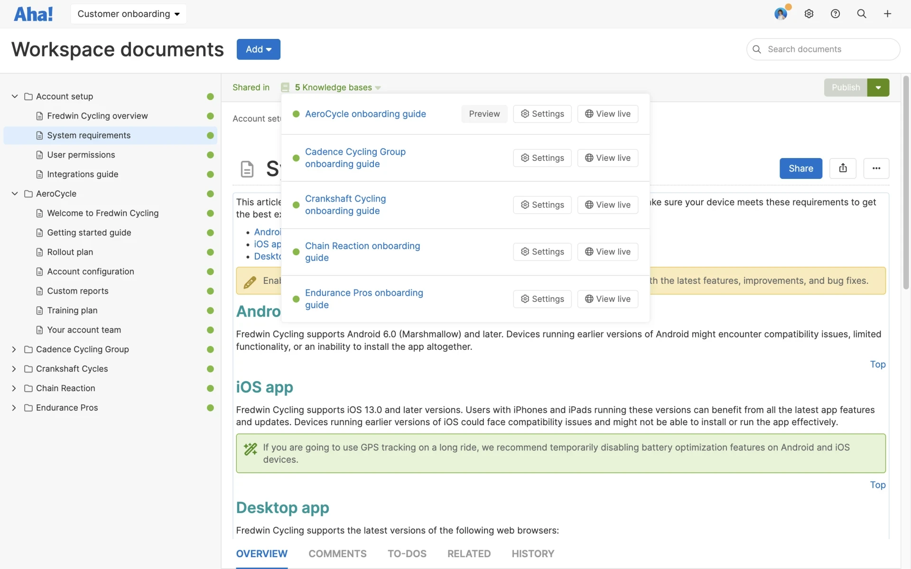View live the Endurance Pros onboarding guide
Image resolution: width=911 pixels, height=569 pixels.
click(x=608, y=298)
